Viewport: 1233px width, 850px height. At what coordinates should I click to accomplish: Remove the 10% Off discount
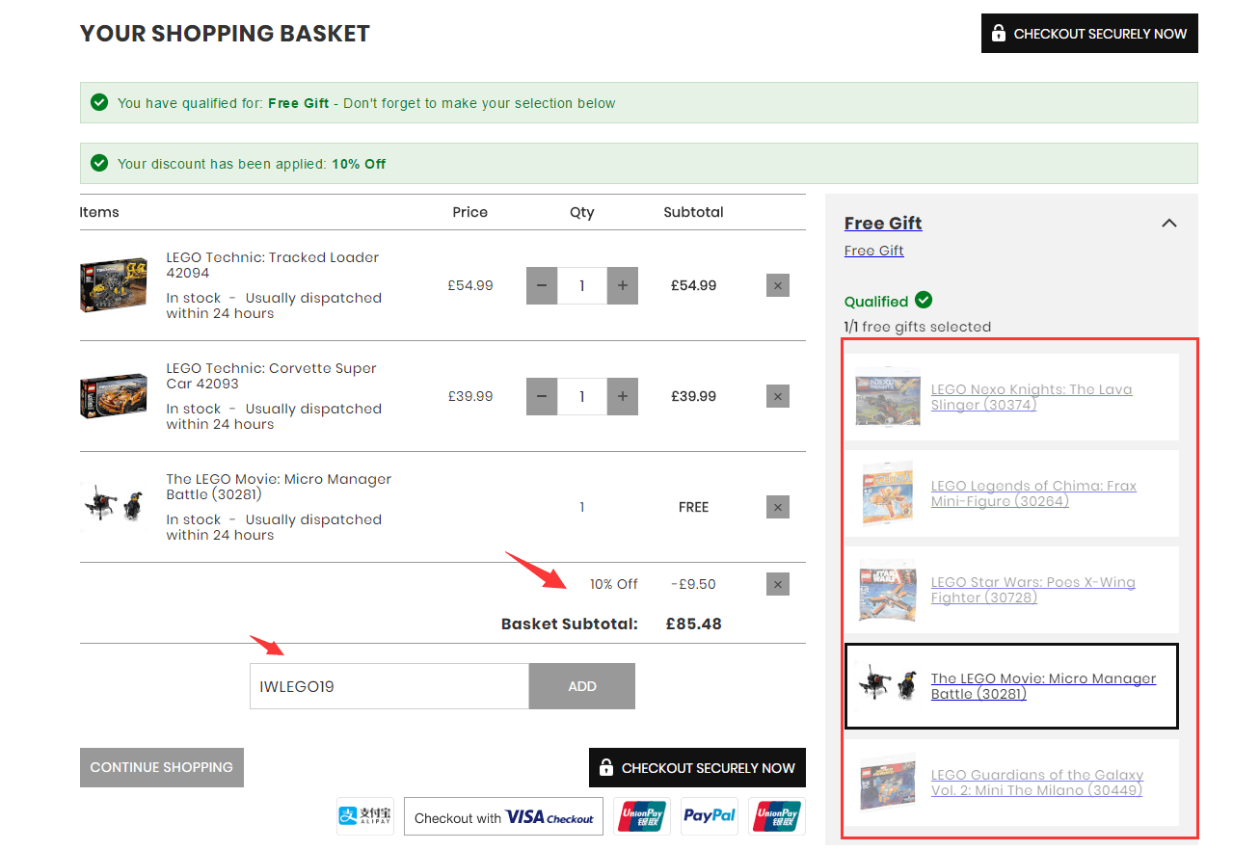click(x=778, y=584)
